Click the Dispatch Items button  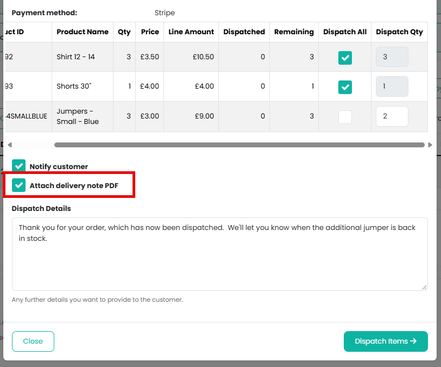tap(386, 341)
